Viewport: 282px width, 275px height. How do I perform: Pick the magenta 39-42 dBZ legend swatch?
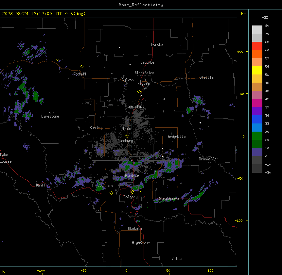pyautogui.click(x=257, y=103)
